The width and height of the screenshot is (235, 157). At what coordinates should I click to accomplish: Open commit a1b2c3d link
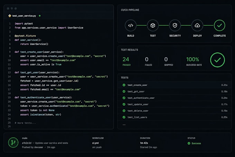(x=27, y=143)
